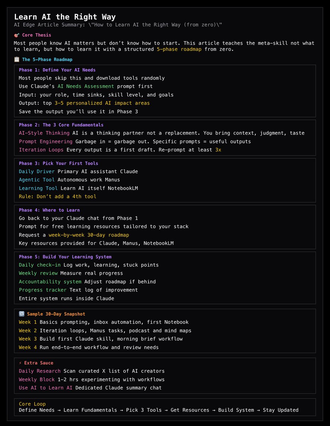Screen dimensions: 330x426
Task: Click the green 'Weekly review' label
Action: (x=38, y=273)
